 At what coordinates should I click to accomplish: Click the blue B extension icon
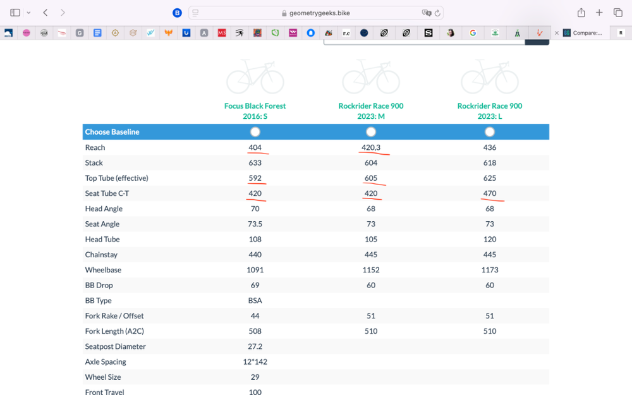178,13
